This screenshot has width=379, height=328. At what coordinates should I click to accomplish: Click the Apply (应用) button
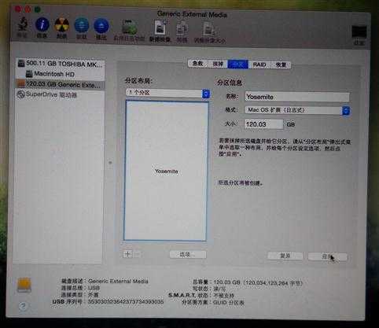click(x=327, y=256)
